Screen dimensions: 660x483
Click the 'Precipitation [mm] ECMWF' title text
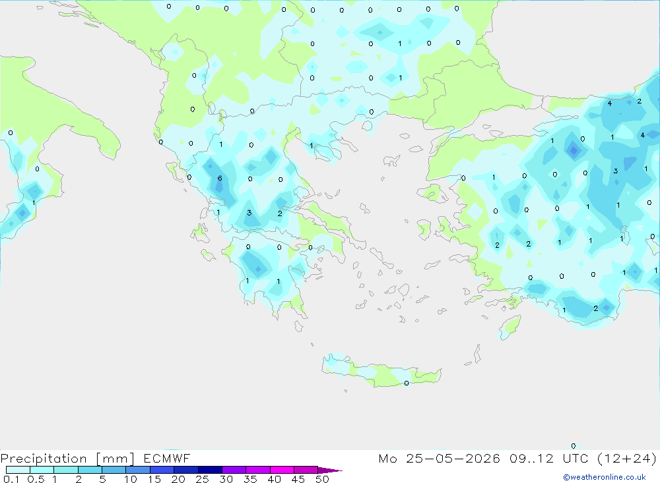click(x=96, y=458)
